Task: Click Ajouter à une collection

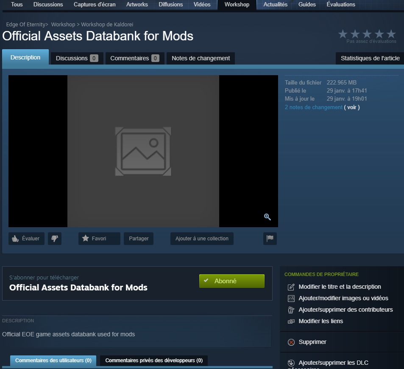Action: (x=202, y=239)
